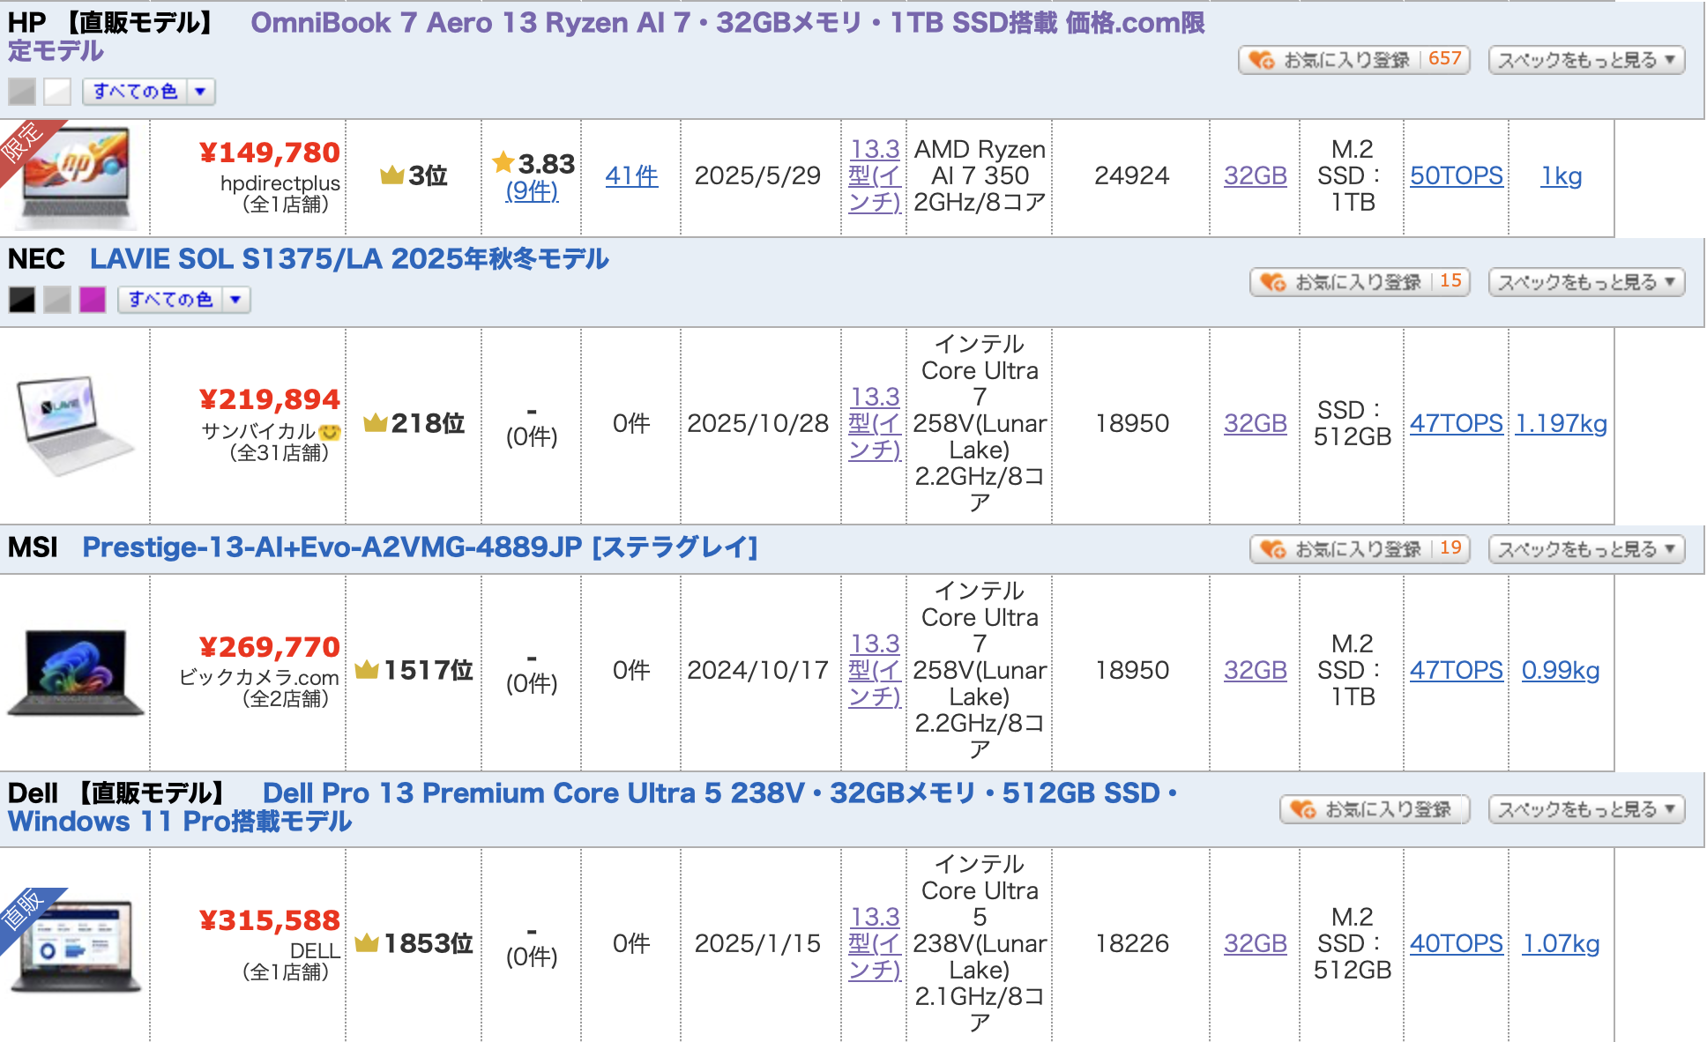Click the 50TOPS spec link
Screen dimensions: 1707x1042
pos(1456,176)
